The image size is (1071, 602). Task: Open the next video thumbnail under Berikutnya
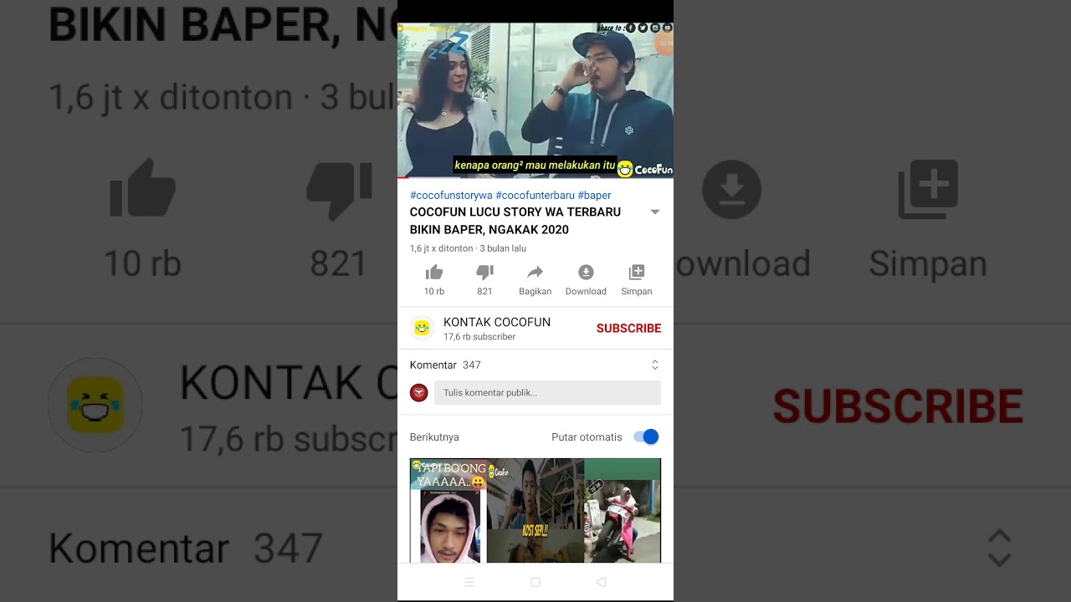535,510
